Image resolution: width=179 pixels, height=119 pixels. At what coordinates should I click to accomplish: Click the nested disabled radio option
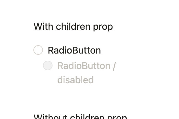click(x=48, y=65)
